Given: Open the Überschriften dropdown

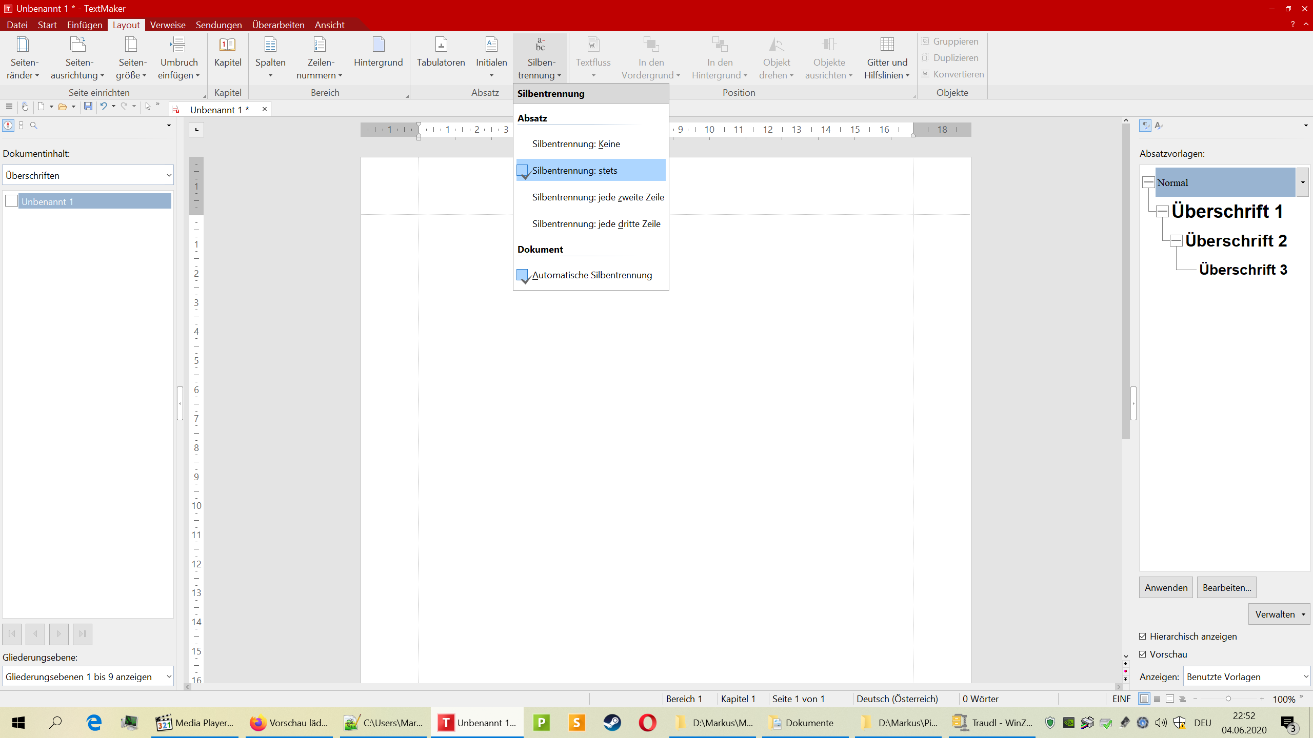Looking at the screenshot, I should click(88, 175).
